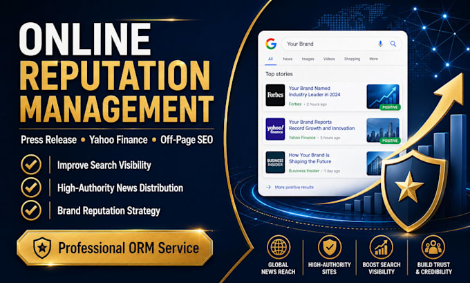Click the 'HIGH-AUTHORITY SITES' label
The width and height of the screenshot is (470, 283).
click(x=330, y=268)
